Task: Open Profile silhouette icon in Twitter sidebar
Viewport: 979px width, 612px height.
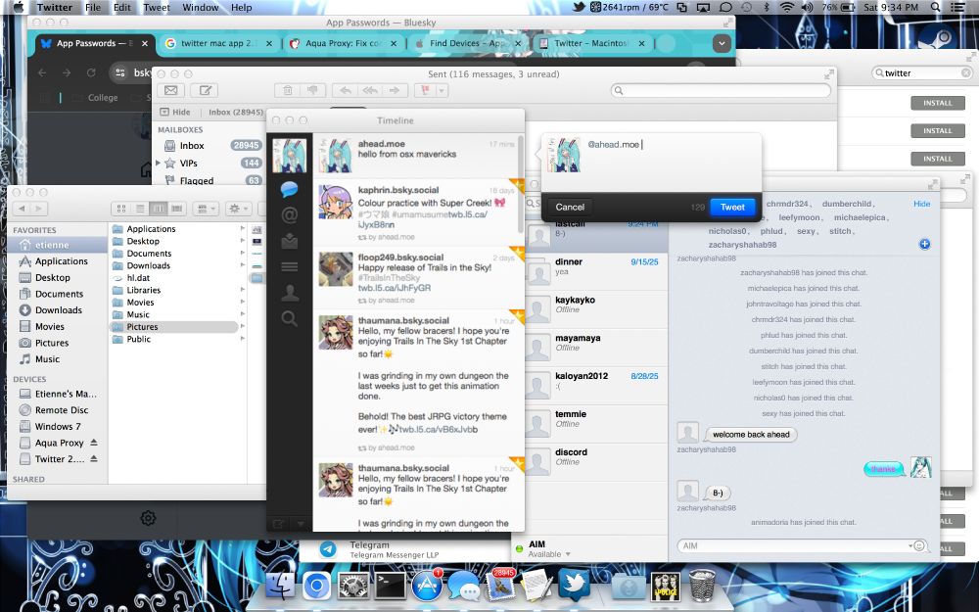Action: [x=289, y=293]
